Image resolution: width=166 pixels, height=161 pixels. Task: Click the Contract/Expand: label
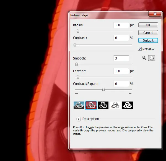tap(86, 84)
